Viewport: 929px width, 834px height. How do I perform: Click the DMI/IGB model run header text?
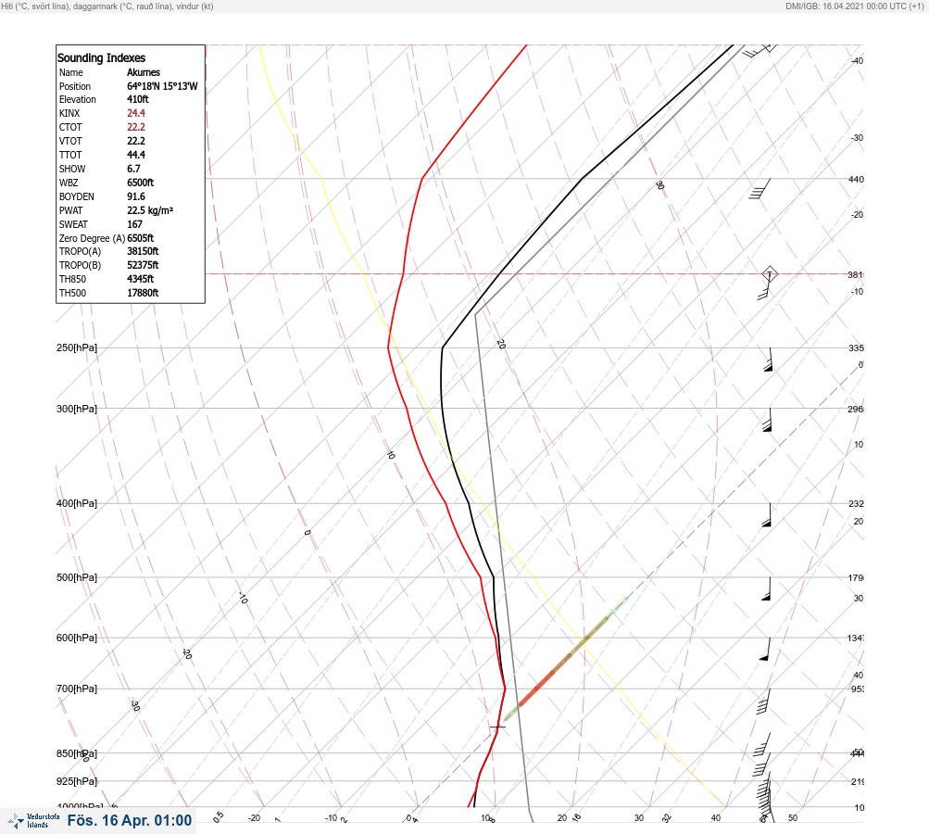[x=854, y=6]
